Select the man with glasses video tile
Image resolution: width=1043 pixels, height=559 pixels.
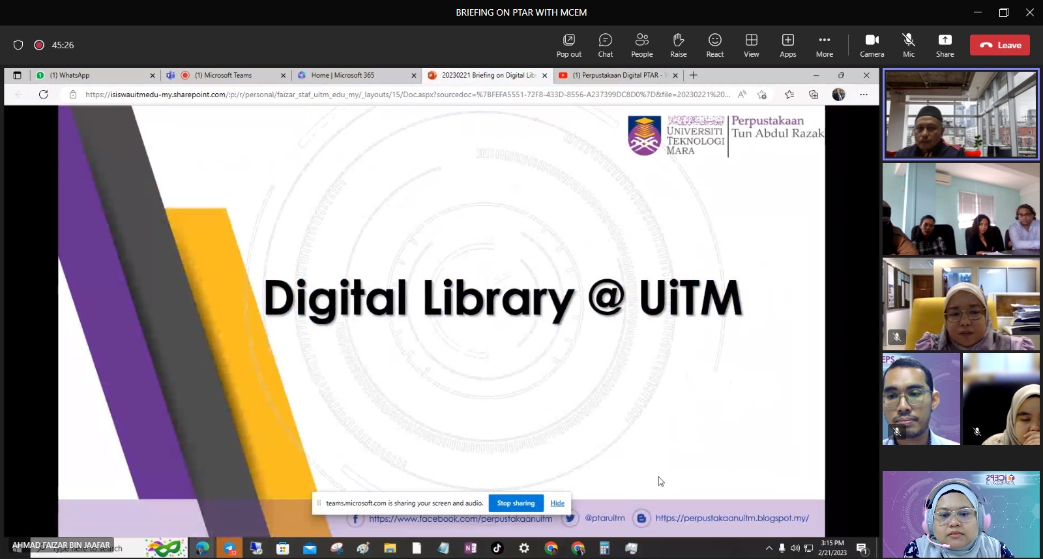coord(921,399)
